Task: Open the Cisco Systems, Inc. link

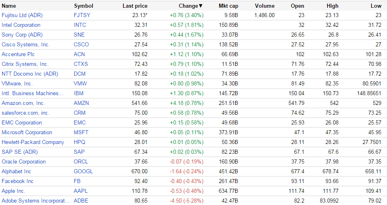Action: coord(26,44)
